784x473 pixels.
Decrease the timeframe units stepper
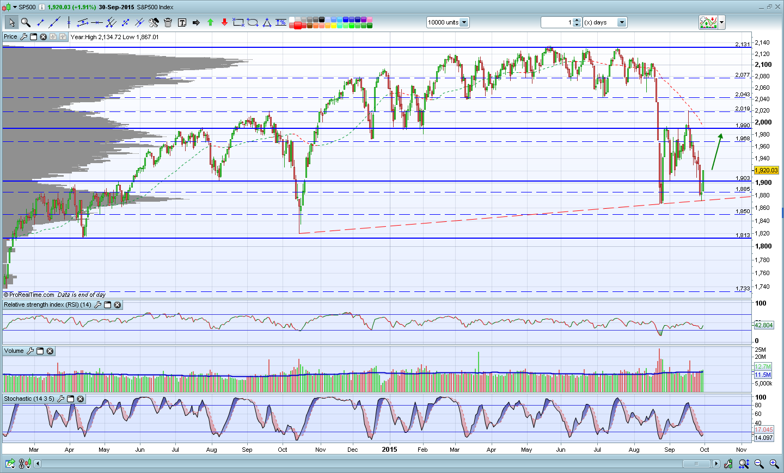tap(577, 24)
